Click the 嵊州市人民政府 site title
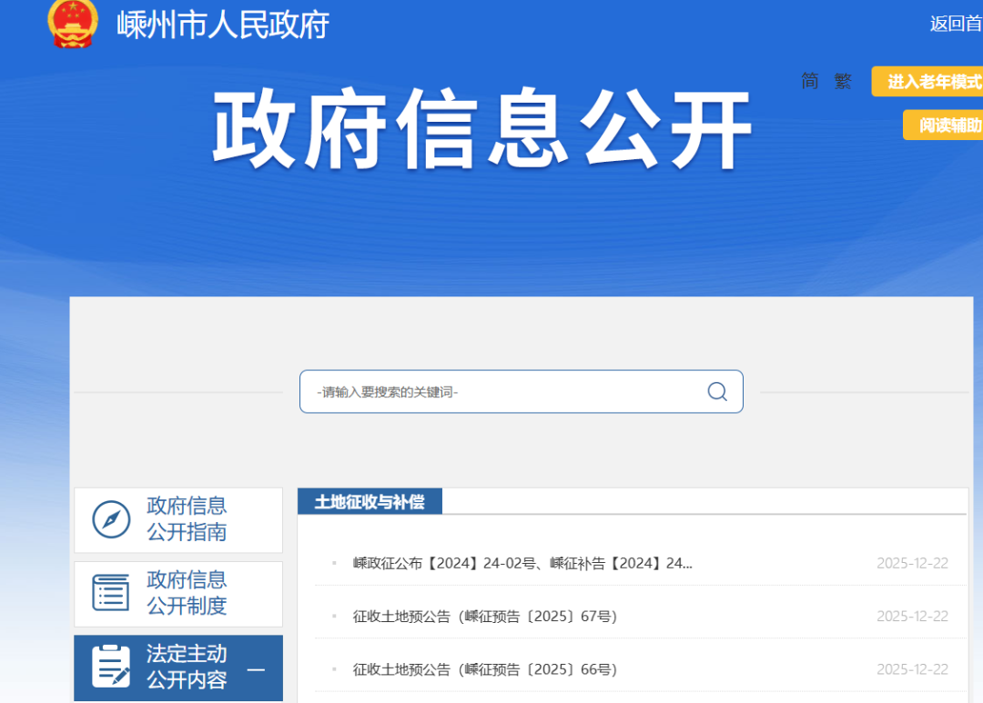 point(223,25)
